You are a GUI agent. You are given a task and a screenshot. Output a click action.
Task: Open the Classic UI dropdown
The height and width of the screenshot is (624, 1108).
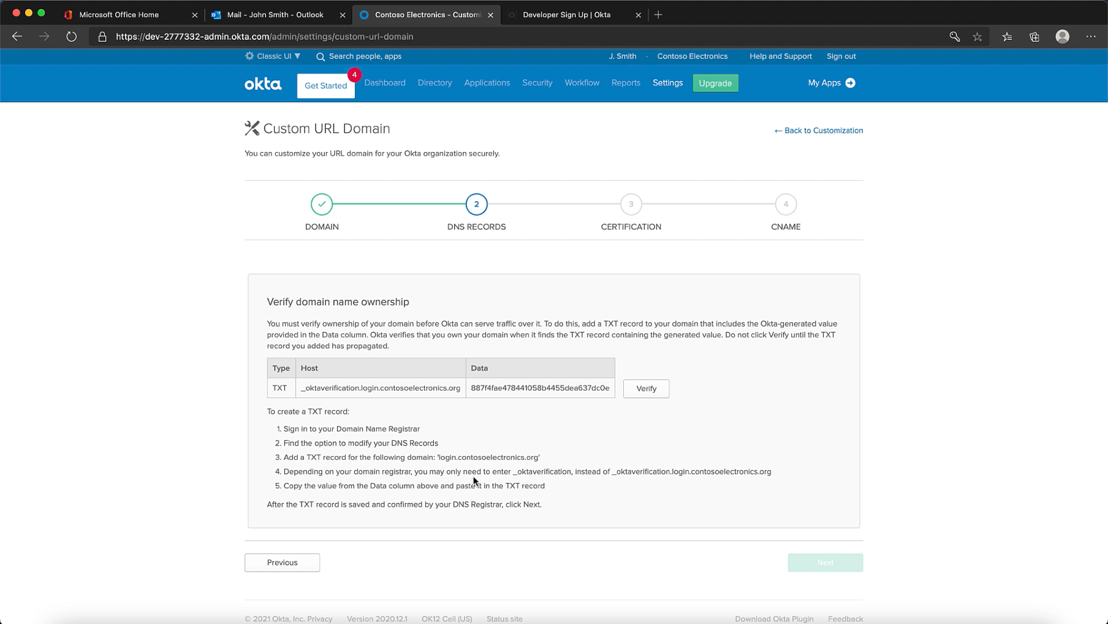pos(273,56)
